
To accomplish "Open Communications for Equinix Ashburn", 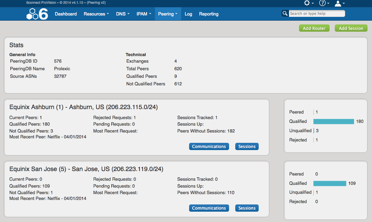I will (x=209, y=147).
